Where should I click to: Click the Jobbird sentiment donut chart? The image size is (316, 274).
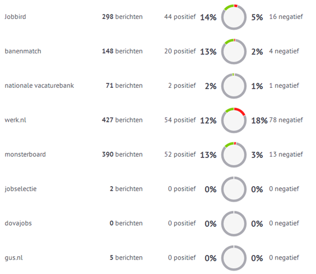click(234, 17)
